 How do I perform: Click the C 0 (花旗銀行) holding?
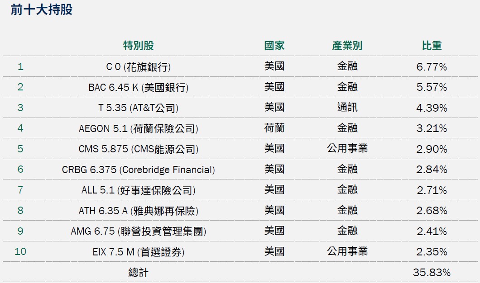click(x=138, y=67)
